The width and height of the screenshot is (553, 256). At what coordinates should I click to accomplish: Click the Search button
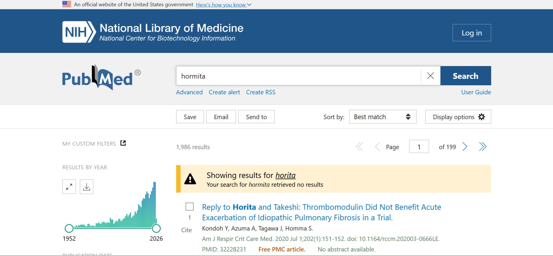pyautogui.click(x=466, y=76)
